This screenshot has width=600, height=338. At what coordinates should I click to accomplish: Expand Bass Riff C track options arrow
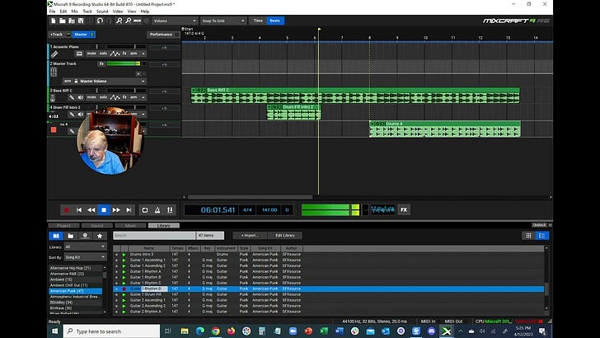[143, 97]
